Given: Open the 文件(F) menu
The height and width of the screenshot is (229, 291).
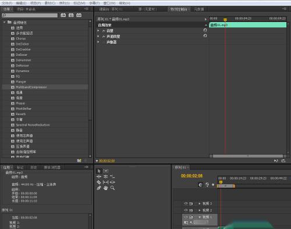Looking at the screenshot, I should click(x=7, y=3).
